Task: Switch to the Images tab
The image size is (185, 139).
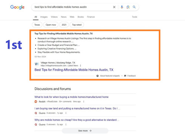Action: (44, 17)
